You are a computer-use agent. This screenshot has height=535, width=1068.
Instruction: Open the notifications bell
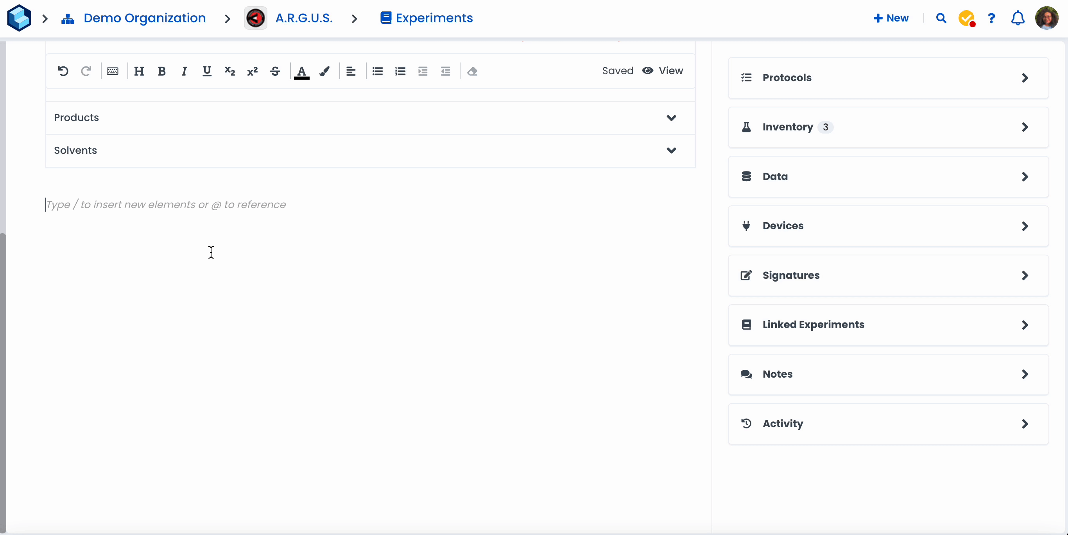(x=1018, y=18)
